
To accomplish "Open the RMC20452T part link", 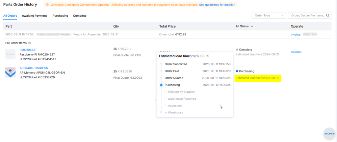I will click(x=28, y=50).
